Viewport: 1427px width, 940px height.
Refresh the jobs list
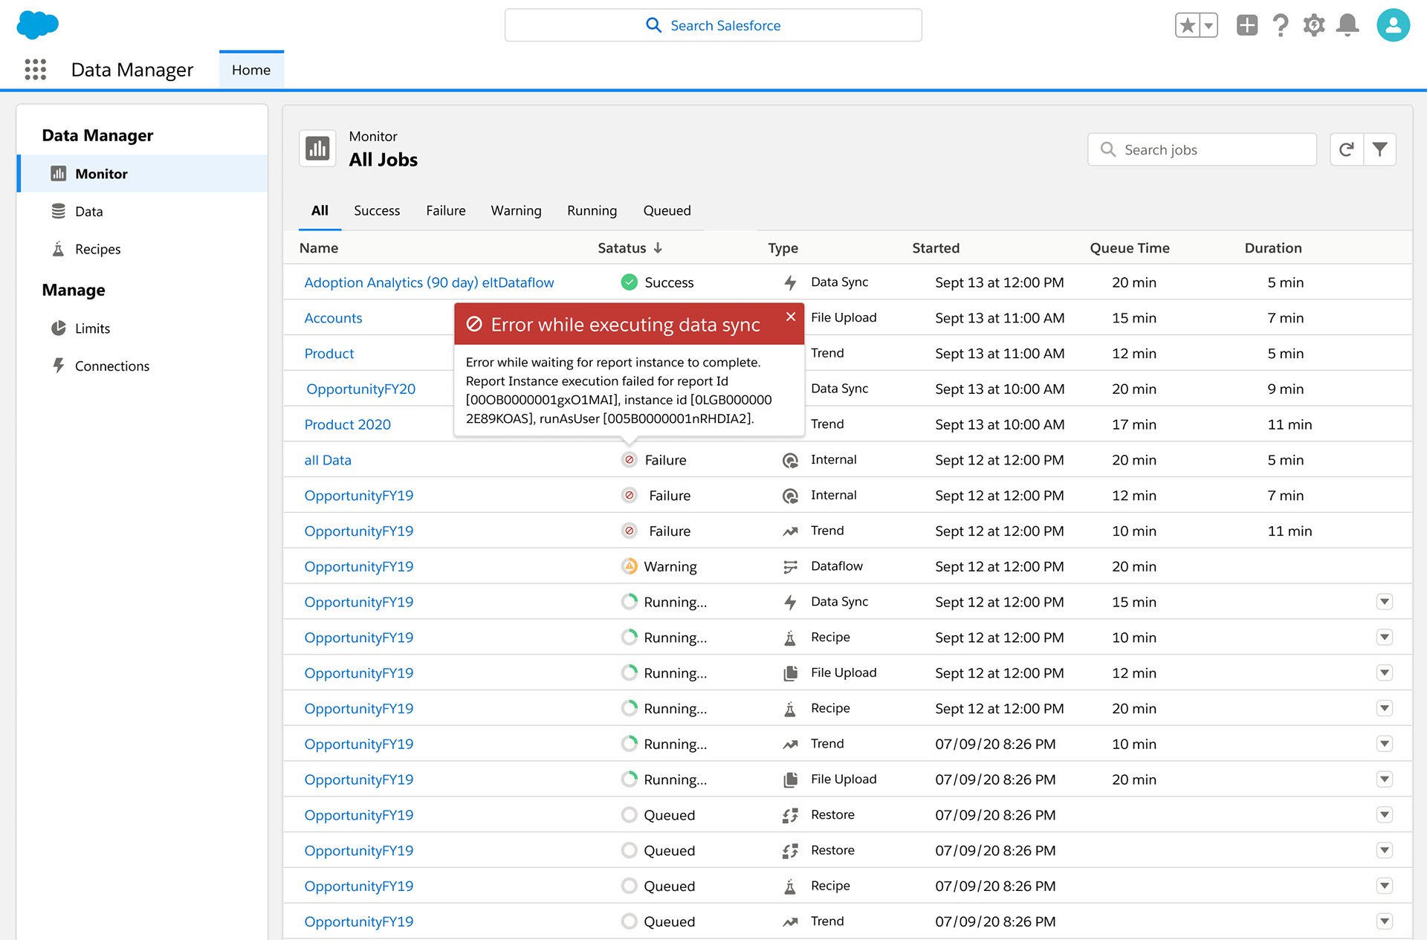[x=1346, y=149]
